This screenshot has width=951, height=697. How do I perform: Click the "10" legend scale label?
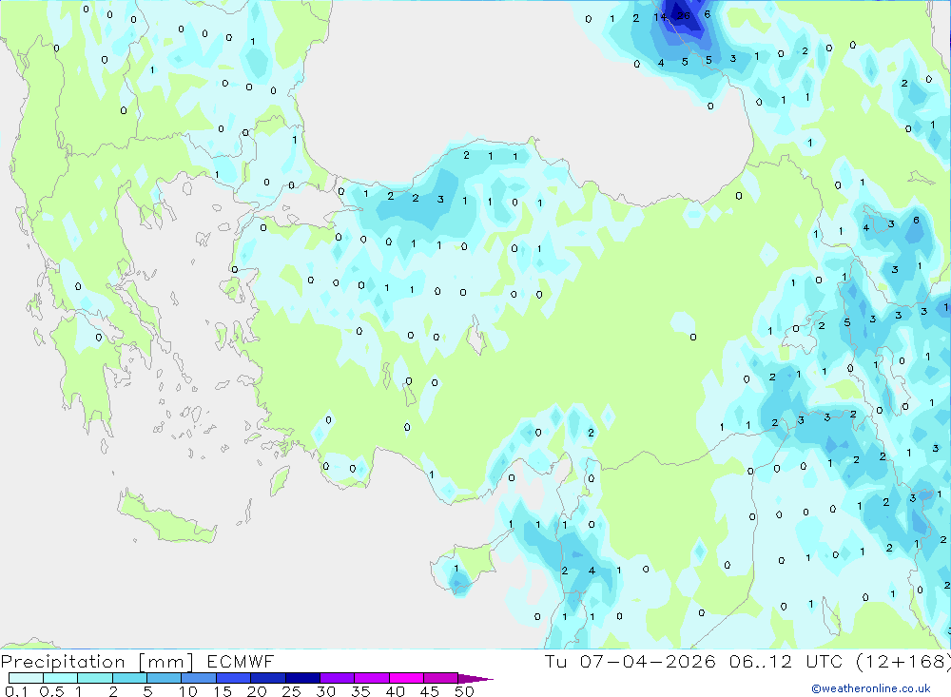coord(188,691)
